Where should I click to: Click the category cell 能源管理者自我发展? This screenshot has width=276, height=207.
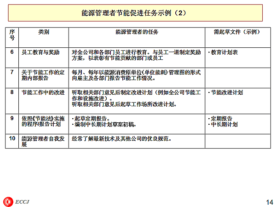44,141
